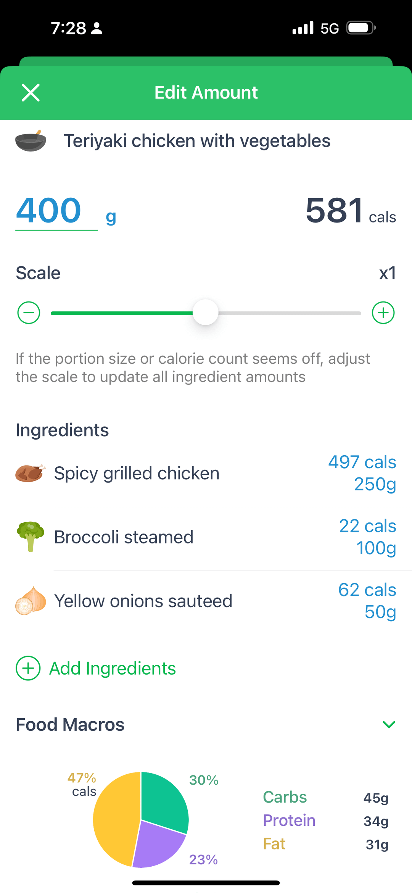This screenshot has width=412, height=893.
Task: Tap the broccoli icon
Action: 31,537
